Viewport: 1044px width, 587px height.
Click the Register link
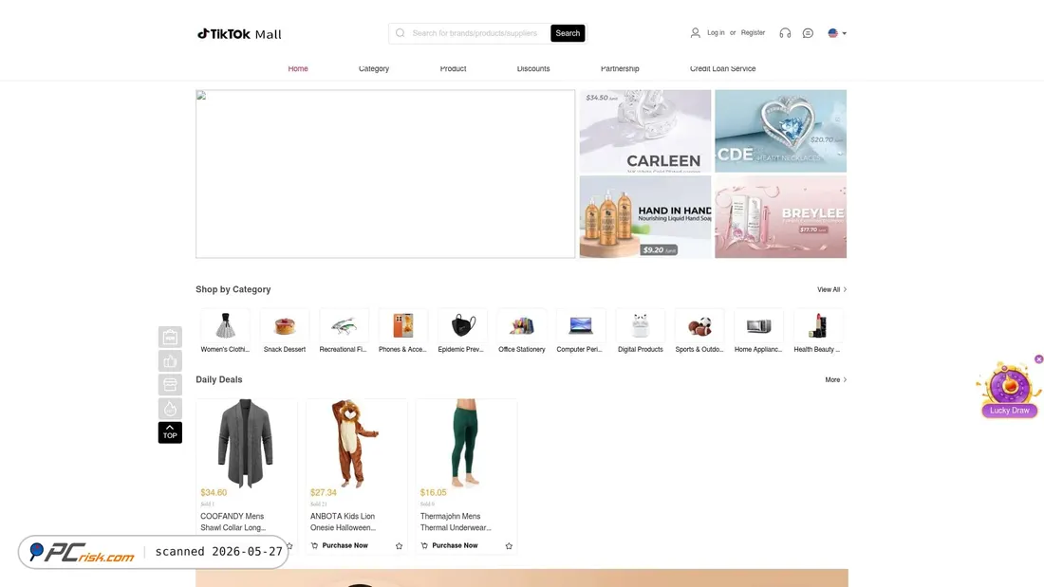click(753, 32)
